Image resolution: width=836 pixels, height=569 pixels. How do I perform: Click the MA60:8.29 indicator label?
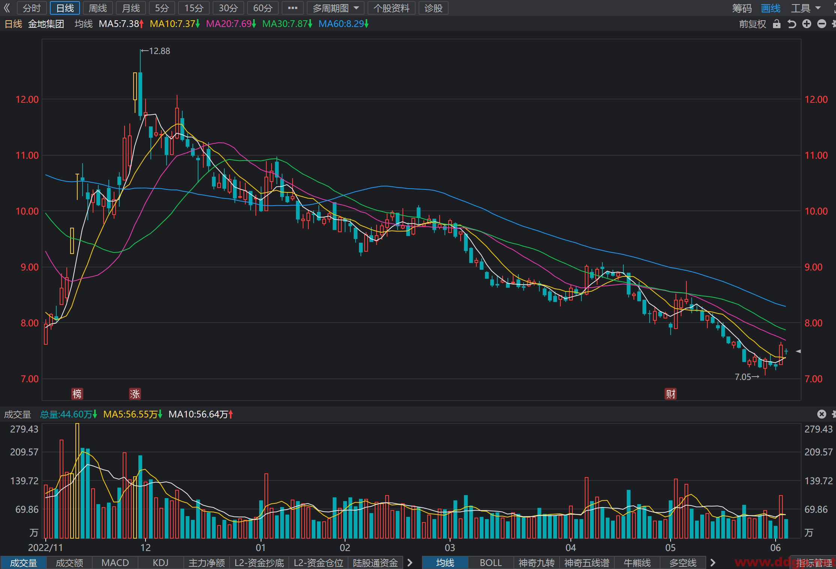click(x=344, y=24)
